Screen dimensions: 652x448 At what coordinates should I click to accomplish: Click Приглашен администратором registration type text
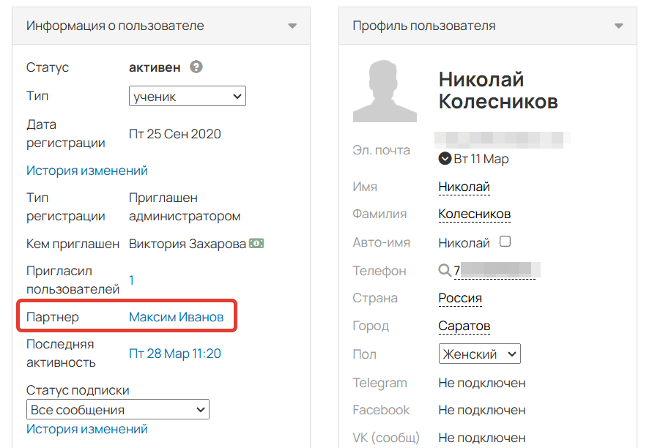pos(185,207)
